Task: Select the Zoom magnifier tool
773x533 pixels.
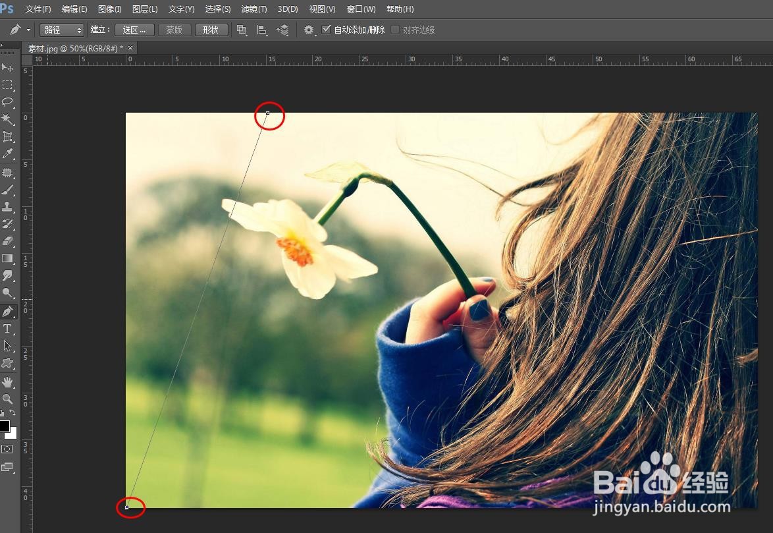Action: click(x=7, y=399)
